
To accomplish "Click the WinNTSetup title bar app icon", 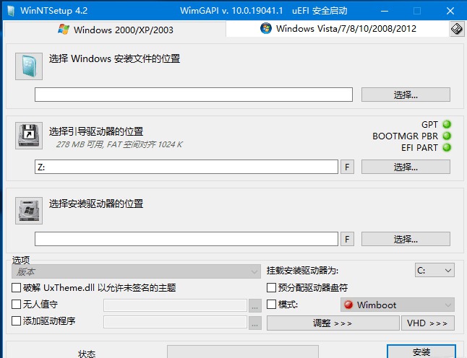I will point(11,11).
